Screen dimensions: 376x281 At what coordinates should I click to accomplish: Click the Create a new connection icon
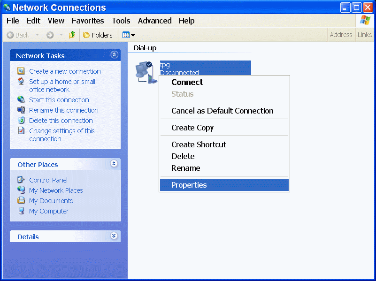[21, 71]
